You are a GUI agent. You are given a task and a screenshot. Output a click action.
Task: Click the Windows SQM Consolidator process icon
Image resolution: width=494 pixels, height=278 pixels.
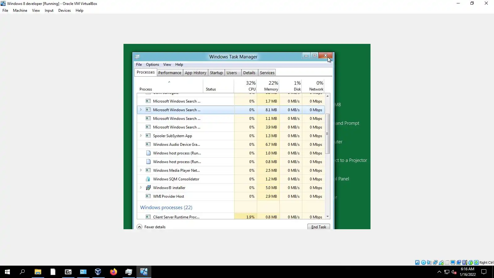(148, 179)
